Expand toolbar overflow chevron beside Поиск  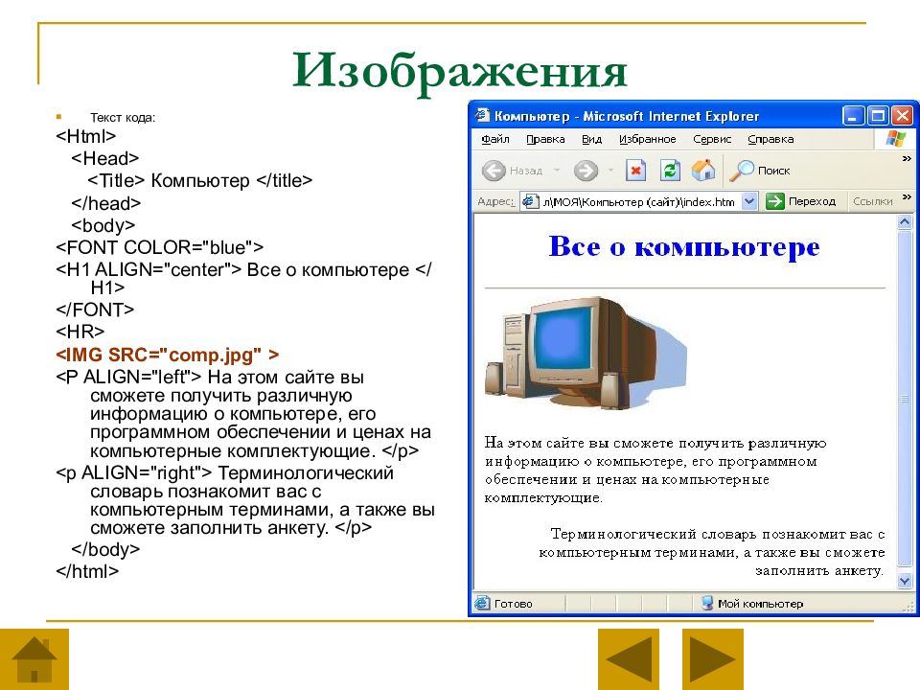pyautogui.click(x=907, y=159)
